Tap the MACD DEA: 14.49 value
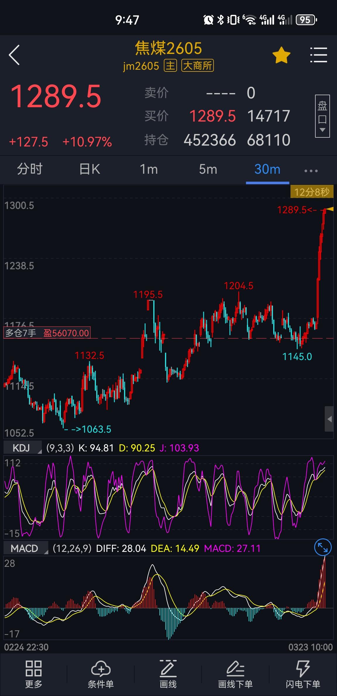Image resolution: width=337 pixels, height=696 pixels. [175, 548]
